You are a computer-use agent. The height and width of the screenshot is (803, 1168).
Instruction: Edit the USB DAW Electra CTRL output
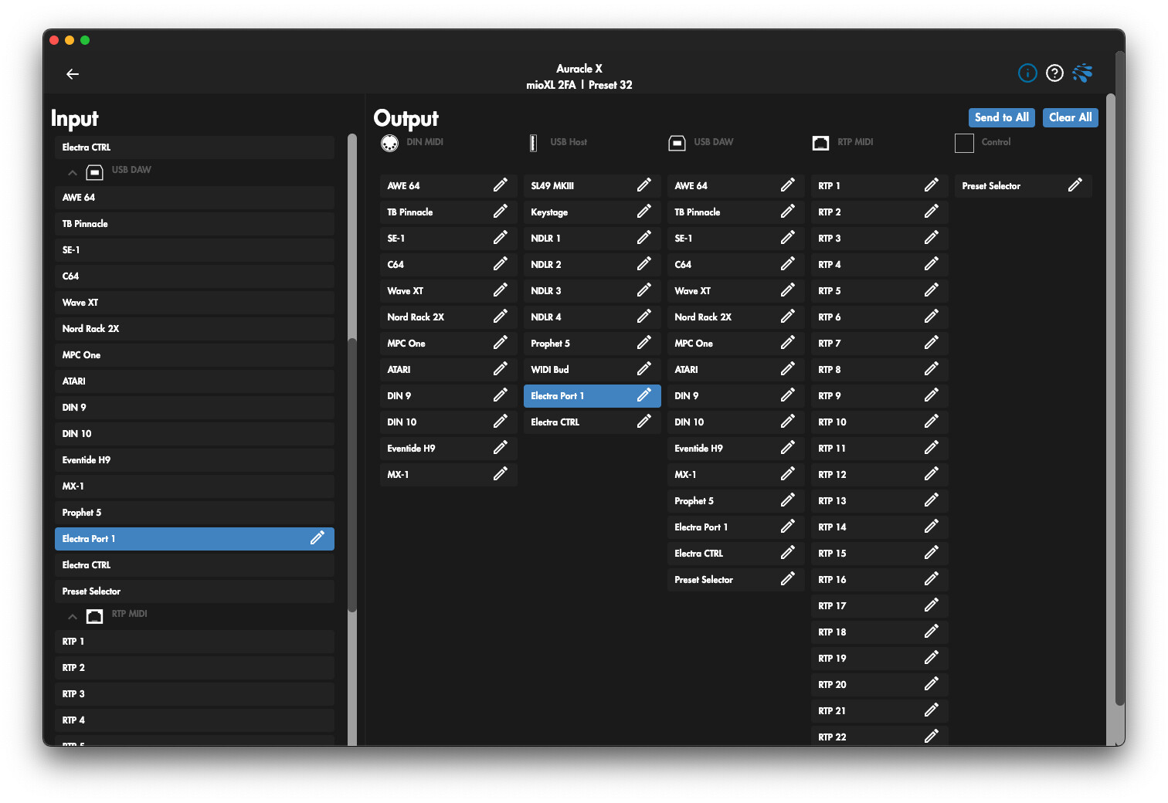point(788,553)
